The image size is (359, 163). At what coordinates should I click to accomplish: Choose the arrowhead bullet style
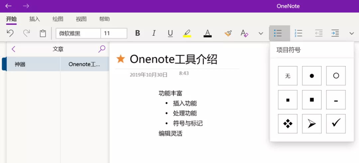(x=312, y=124)
